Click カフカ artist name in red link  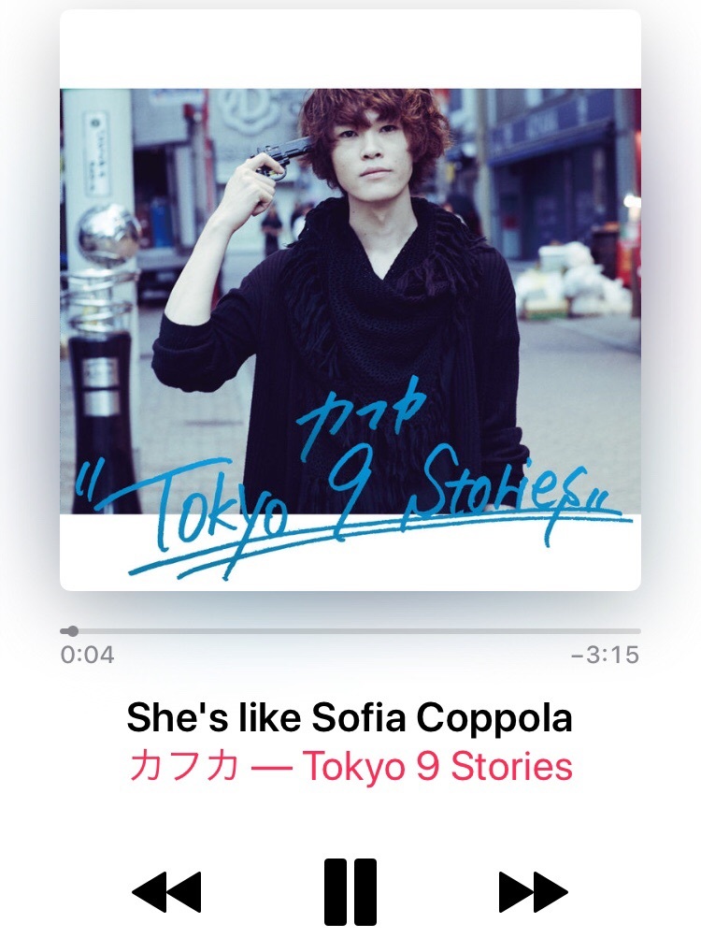point(184,766)
